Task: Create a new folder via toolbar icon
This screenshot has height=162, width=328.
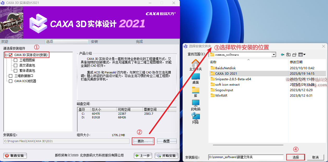Action: (x=295, y=55)
